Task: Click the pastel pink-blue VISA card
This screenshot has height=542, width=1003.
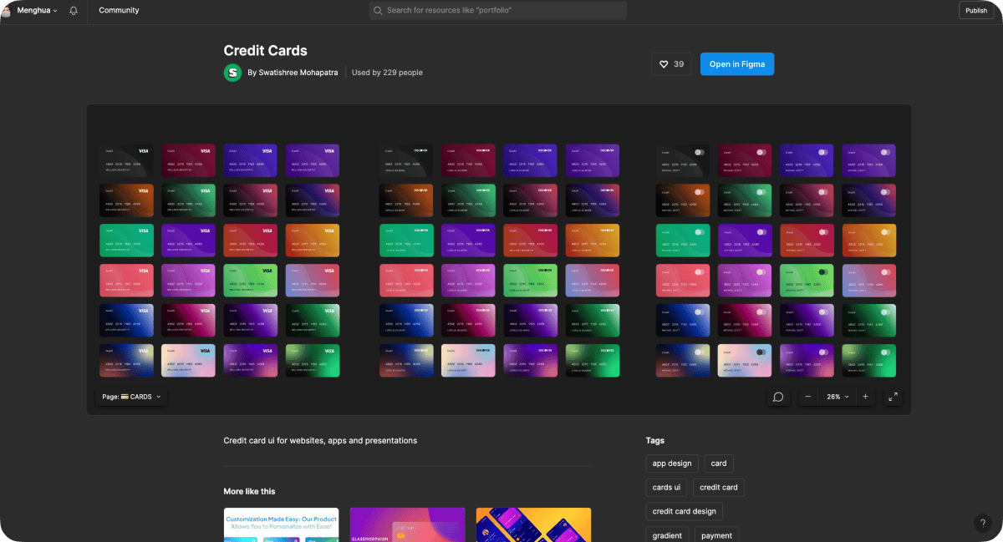Action: (x=188, y=361)
